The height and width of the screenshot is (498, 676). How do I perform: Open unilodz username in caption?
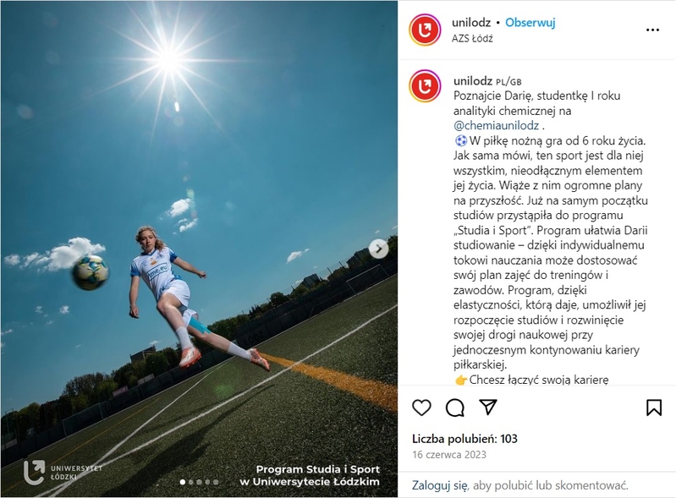click(x=473, y=80)
